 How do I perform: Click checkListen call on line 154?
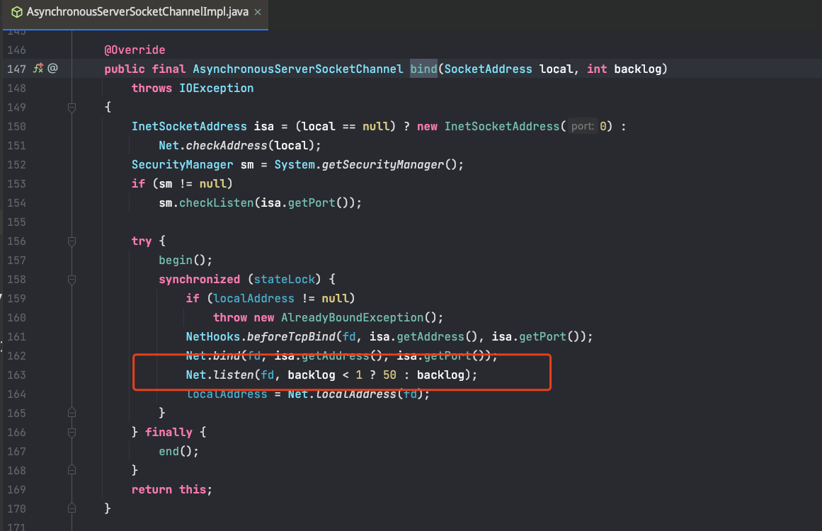217,203
